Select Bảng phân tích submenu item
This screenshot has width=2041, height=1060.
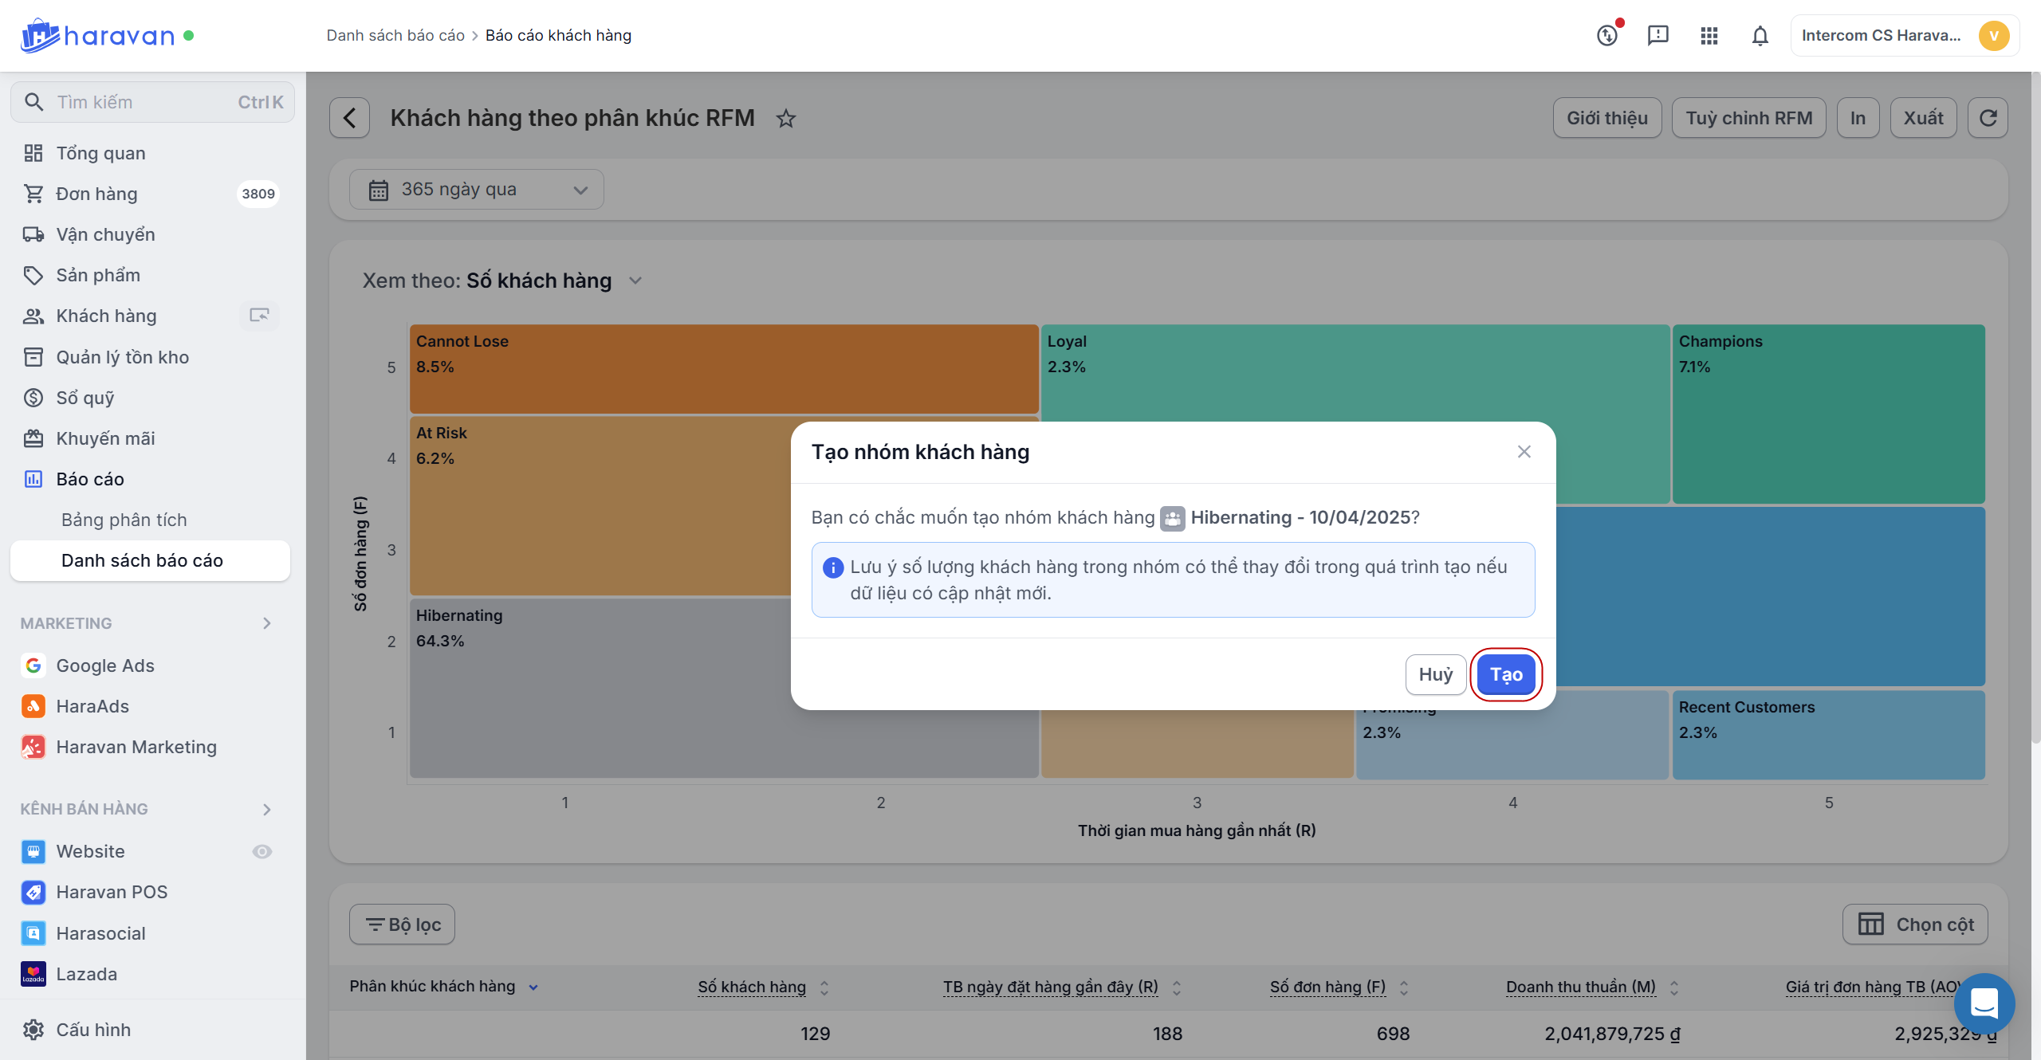point(124,520)
